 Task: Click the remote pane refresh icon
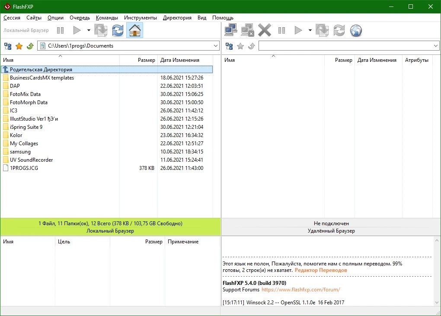point(339,30)
